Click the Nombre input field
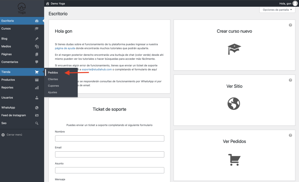Image resolution: width=299 pixels, height=182 pixels. pos(109,138)
